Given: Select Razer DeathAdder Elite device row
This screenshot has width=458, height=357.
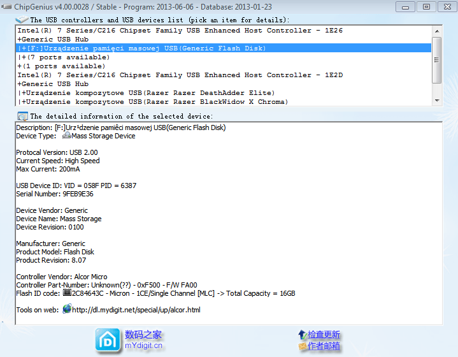Looking at the screenshot, I should click(x=224, y=93).
